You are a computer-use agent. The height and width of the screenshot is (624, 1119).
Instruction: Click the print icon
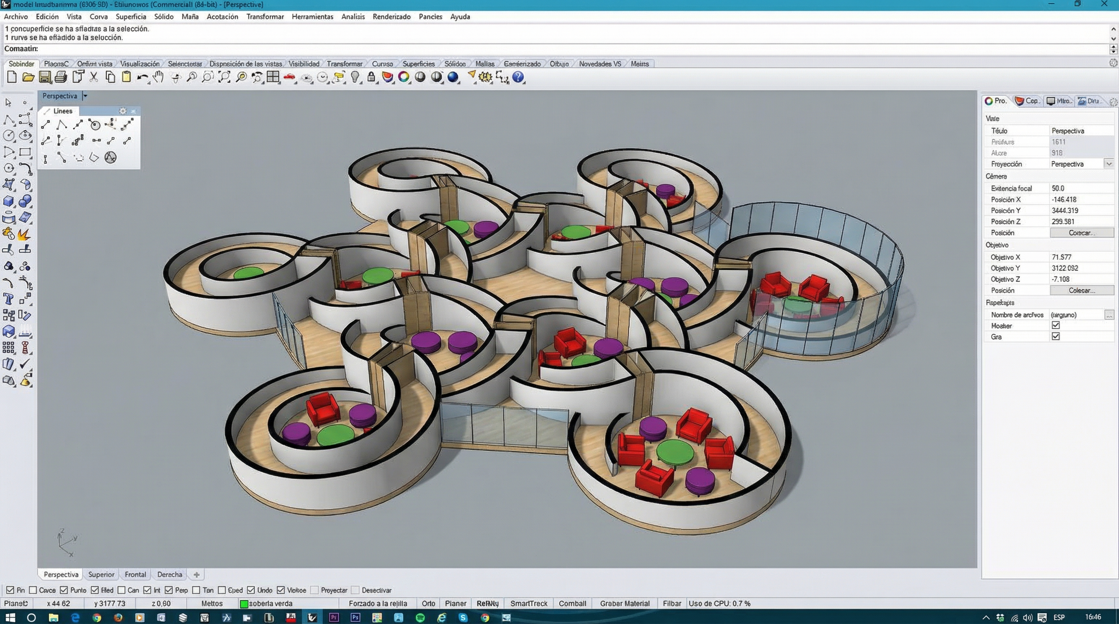coord(61,77)
